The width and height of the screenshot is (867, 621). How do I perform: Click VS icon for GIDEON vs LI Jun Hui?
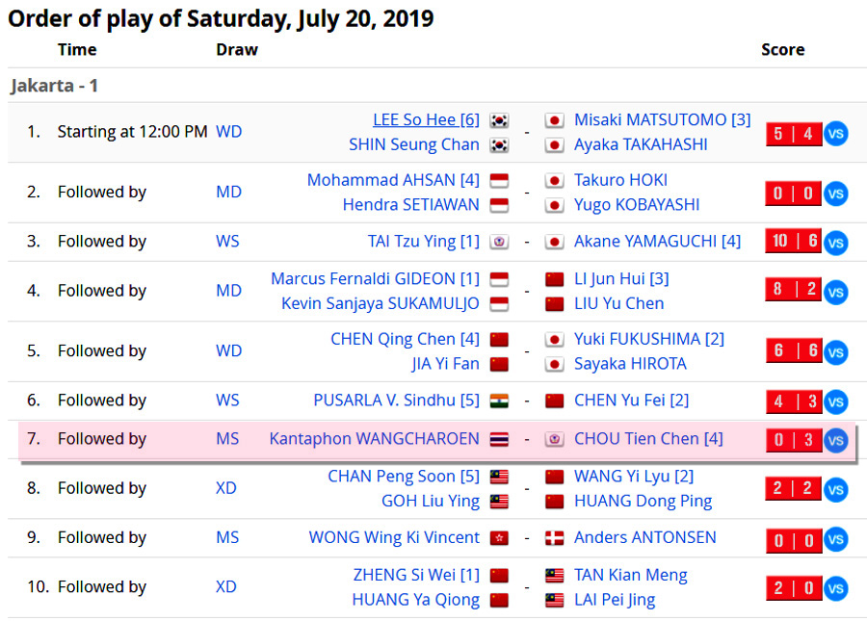tap(835, 292)
